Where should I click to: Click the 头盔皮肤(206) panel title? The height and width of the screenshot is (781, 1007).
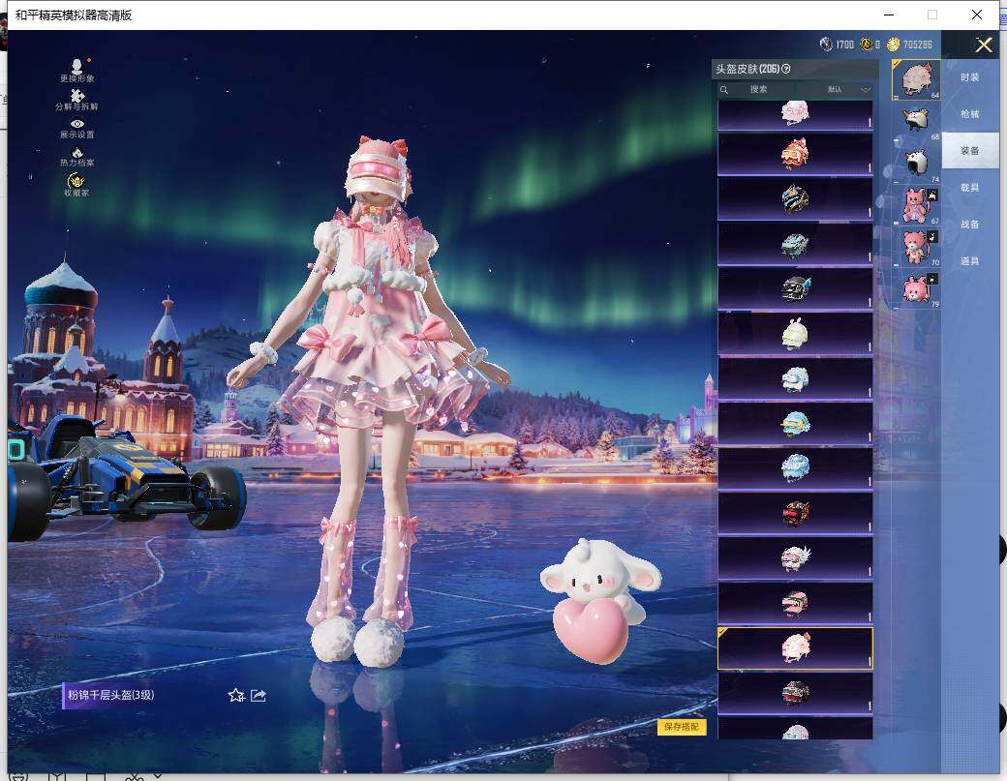748,69
